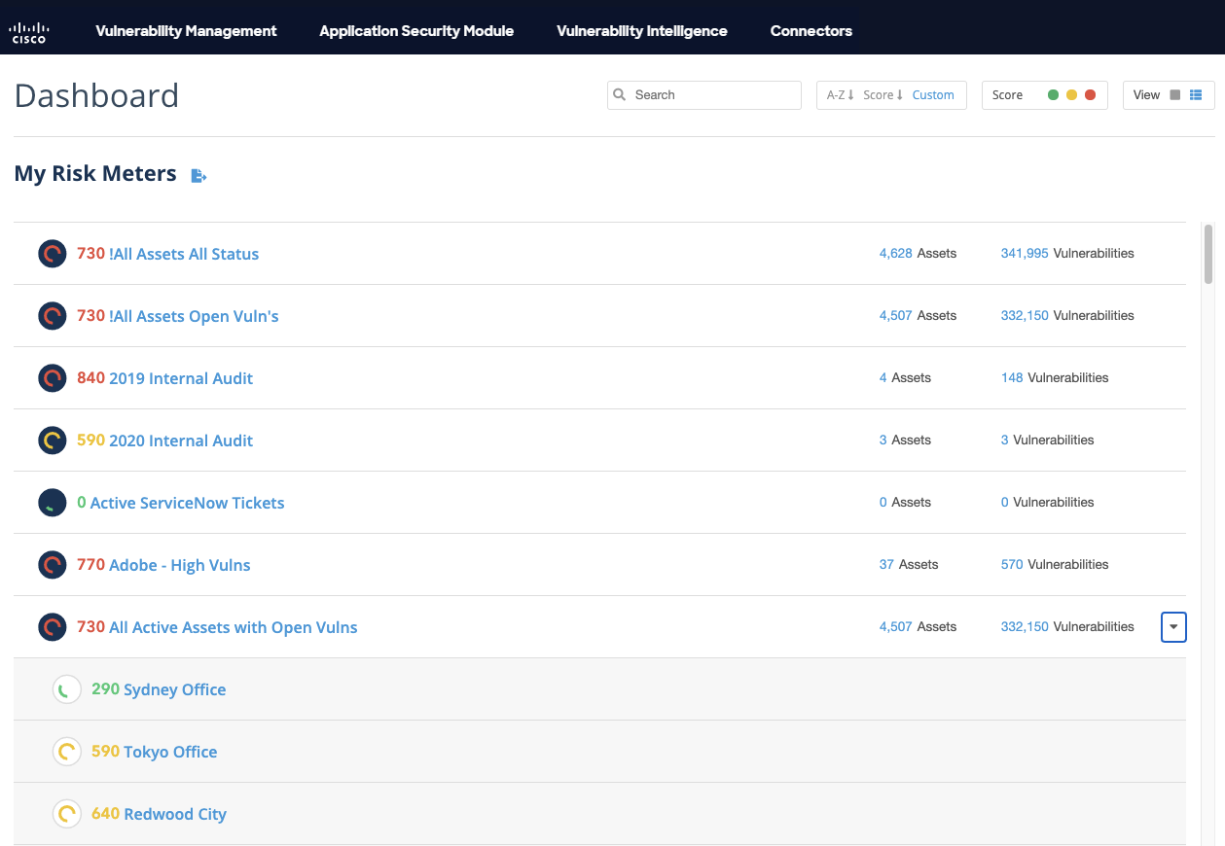The width and height of the screenshot is (1225, 846).
Task: Click the green risk meter gauge for Sydney Office
Action: 66,688
